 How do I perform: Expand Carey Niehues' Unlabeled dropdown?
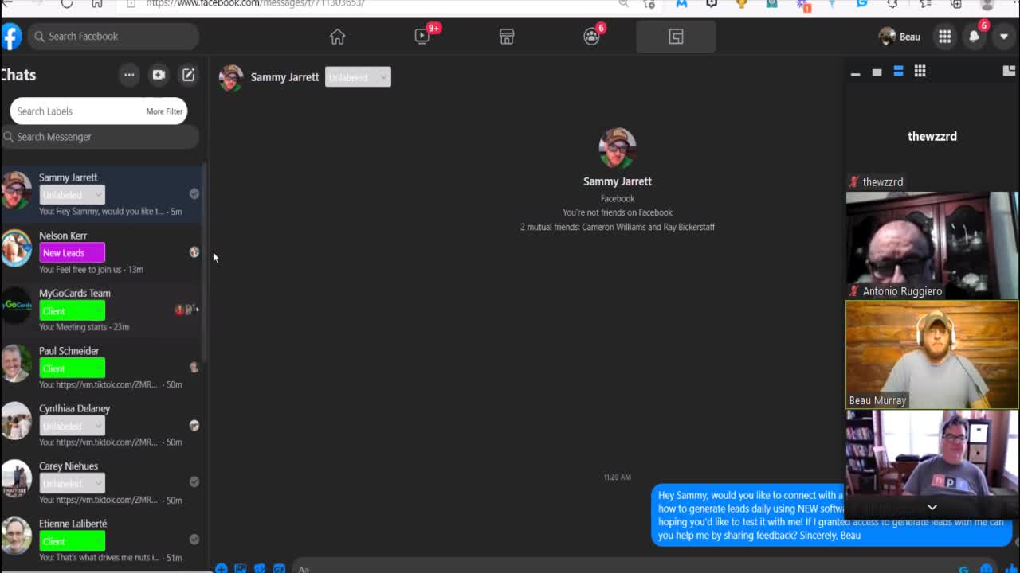point(72,484)
